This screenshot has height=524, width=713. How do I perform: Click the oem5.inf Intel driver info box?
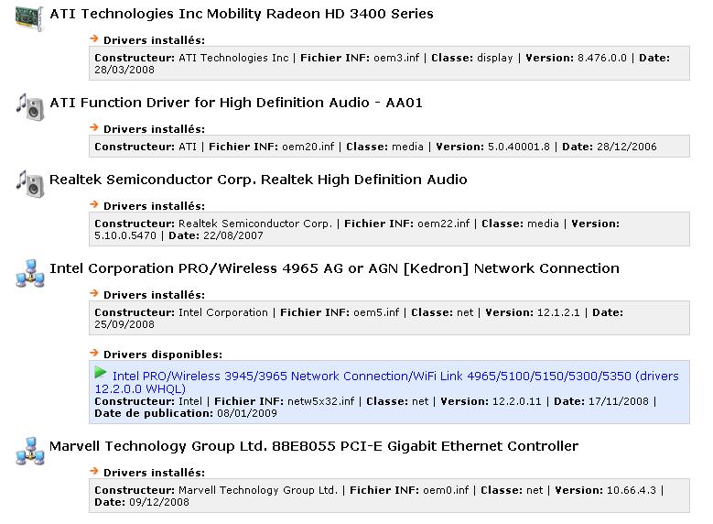388,318
